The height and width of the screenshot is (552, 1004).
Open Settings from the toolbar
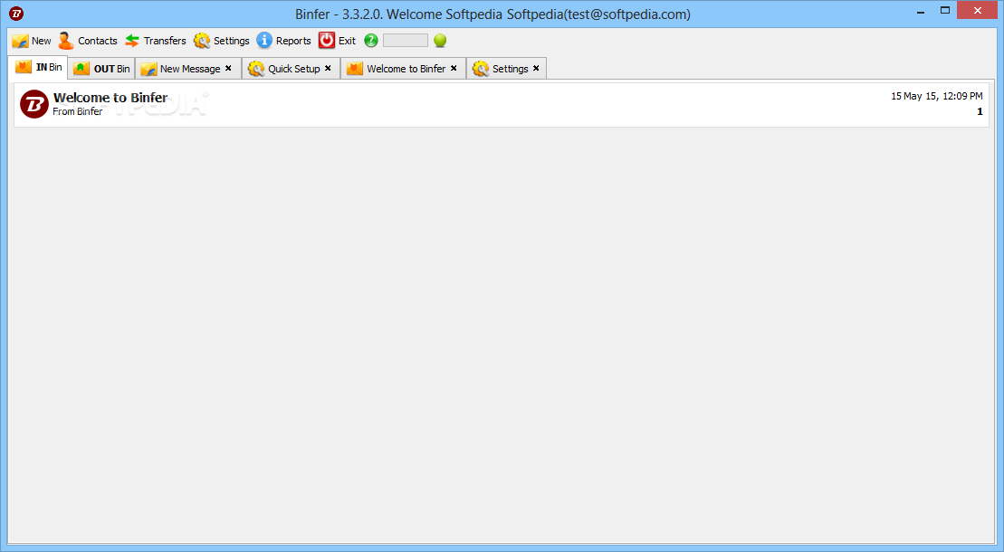click(x=222, y=41)
